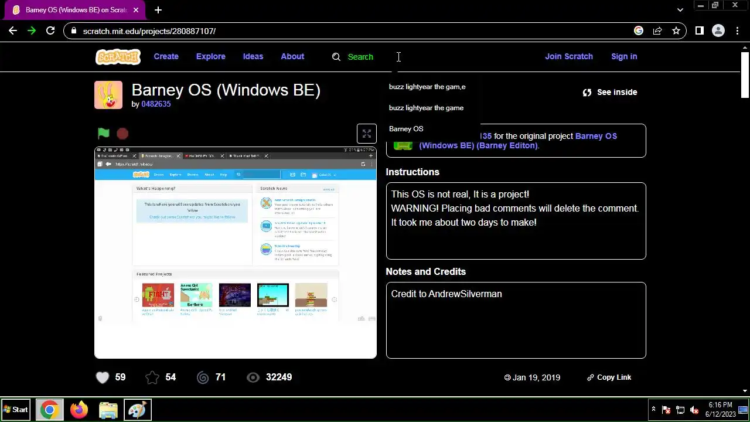The image size is (750, 422).
Task: Open the About menu item
Action: 292,57
